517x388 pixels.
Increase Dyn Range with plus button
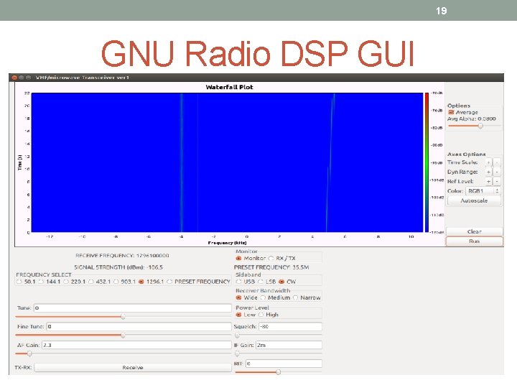pos(489,172)
